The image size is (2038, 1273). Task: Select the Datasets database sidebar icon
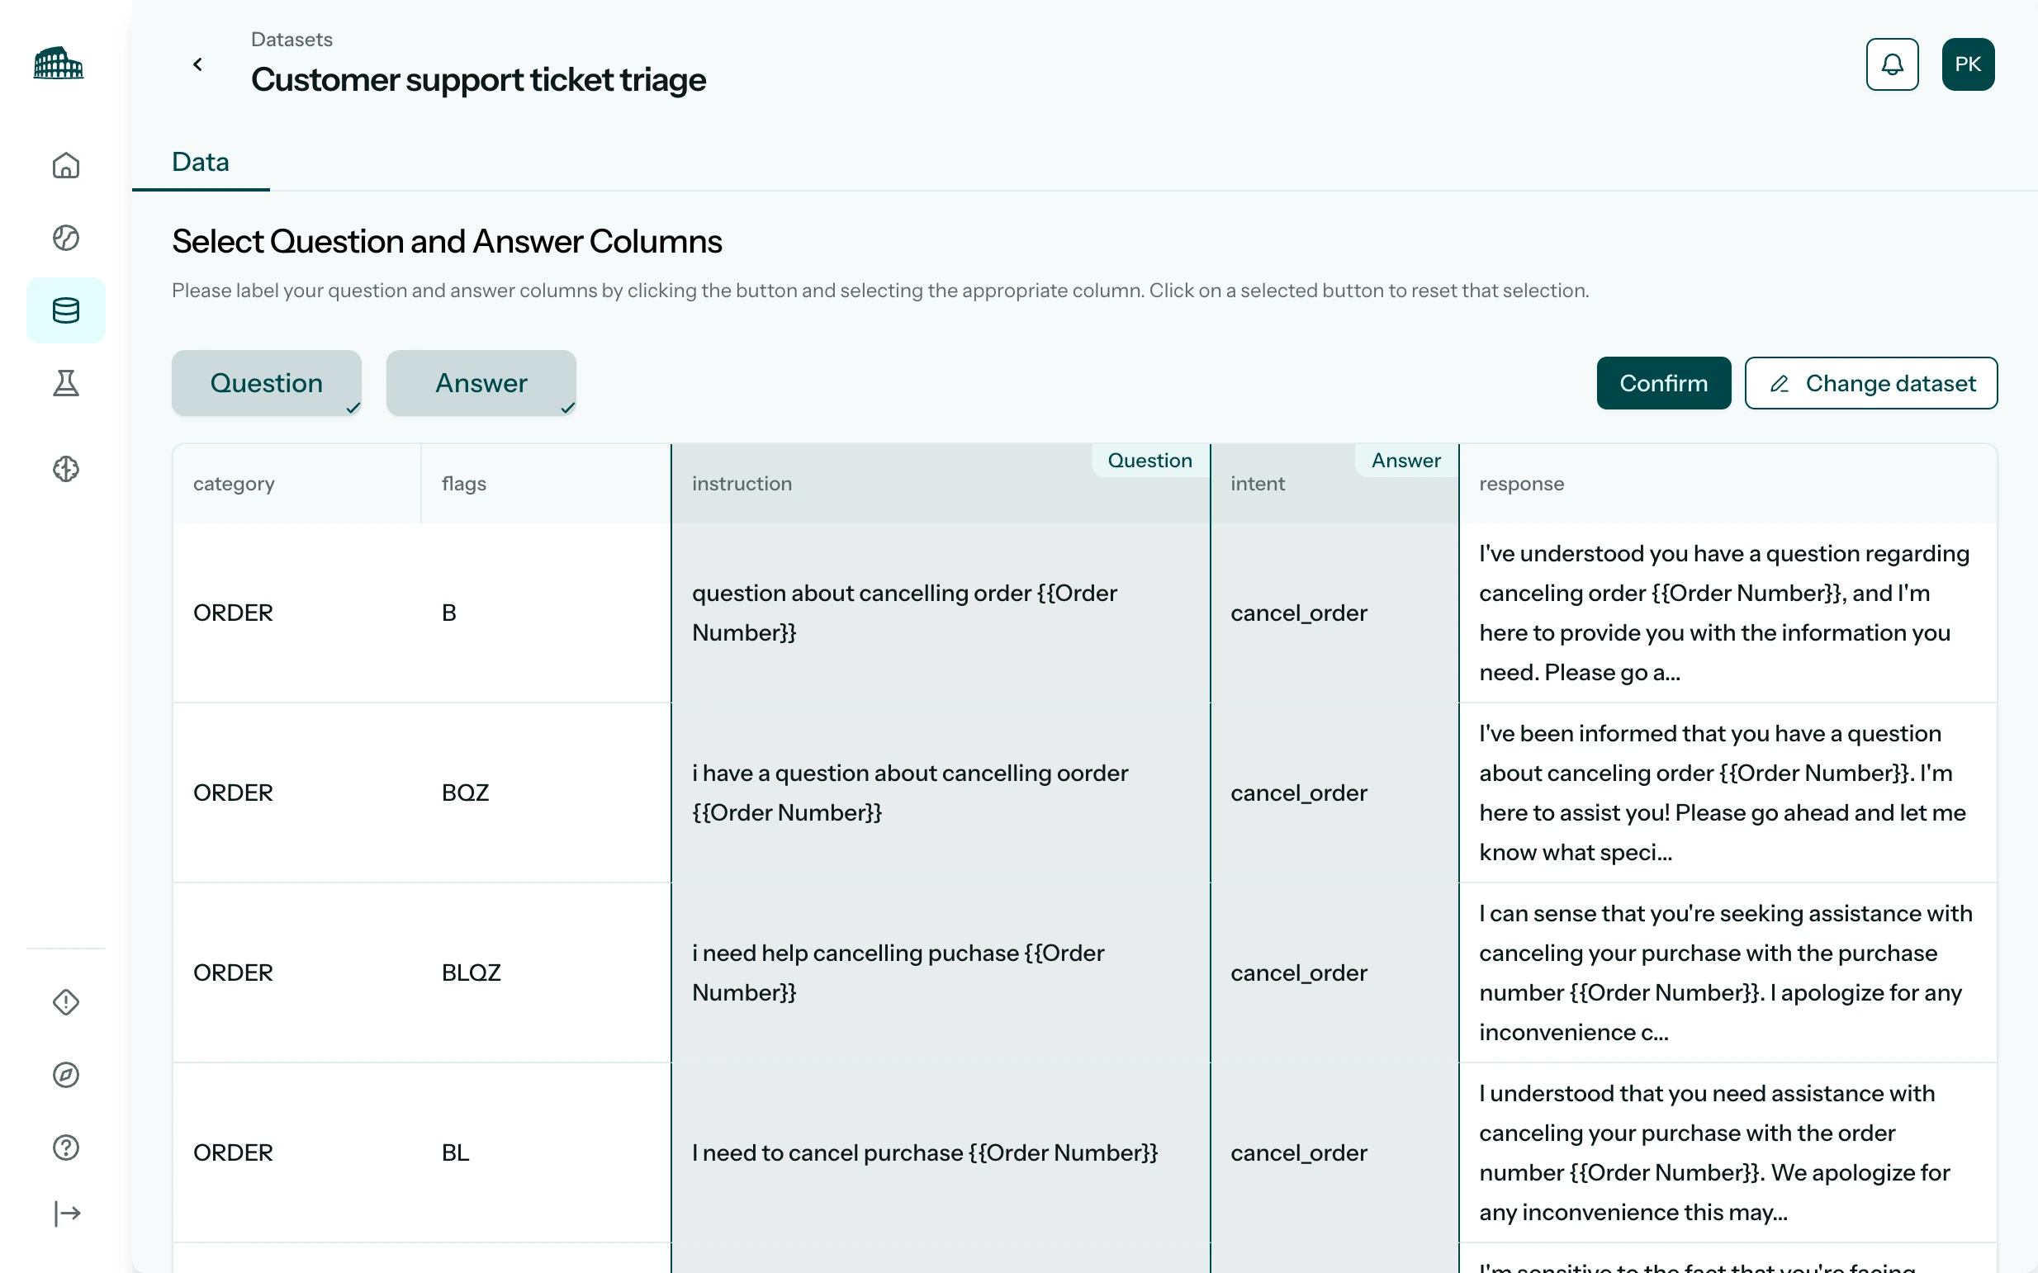[x=66, y=310]
